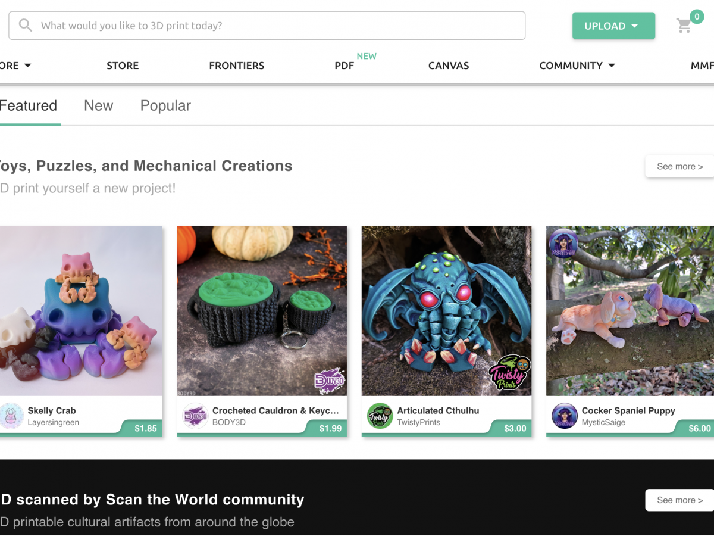
Task: Click the search magnifier icon
Action: tap(24, 25)
